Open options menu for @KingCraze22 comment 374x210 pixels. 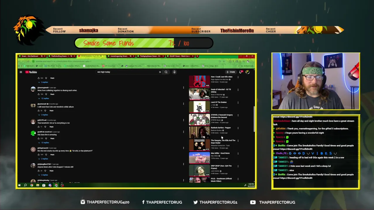coord(183,148)
